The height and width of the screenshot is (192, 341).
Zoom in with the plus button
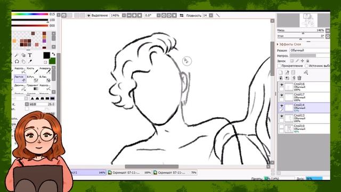134,15
